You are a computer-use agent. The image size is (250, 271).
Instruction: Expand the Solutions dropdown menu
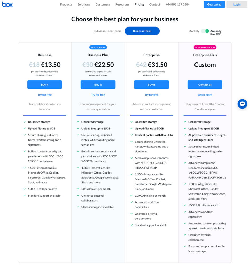coord(84,4)
